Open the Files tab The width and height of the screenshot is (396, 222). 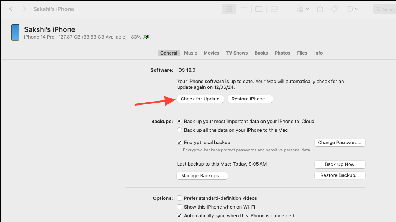click(302, 53)
